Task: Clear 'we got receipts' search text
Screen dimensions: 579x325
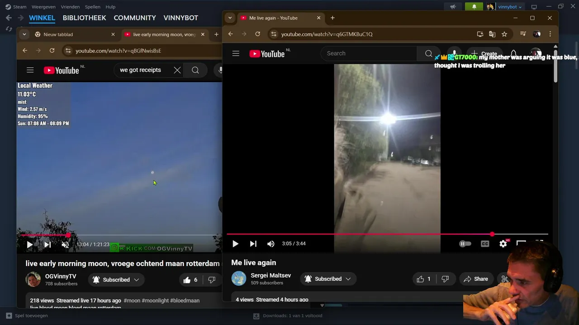Action: point(177,70)
